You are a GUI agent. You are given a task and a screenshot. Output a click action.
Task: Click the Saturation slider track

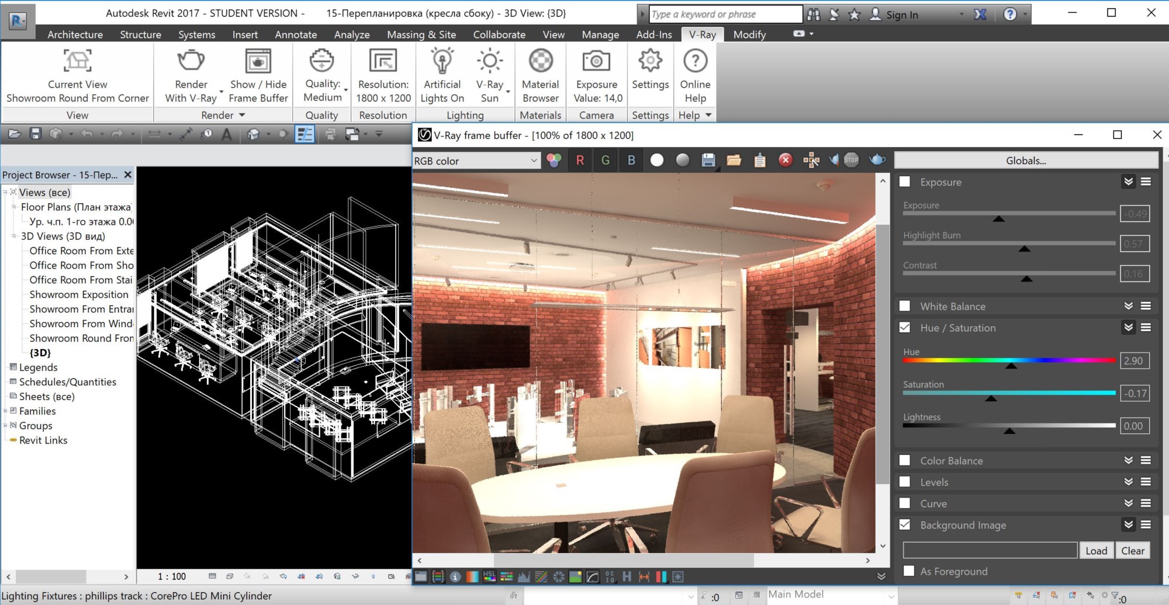[1009, 393]
